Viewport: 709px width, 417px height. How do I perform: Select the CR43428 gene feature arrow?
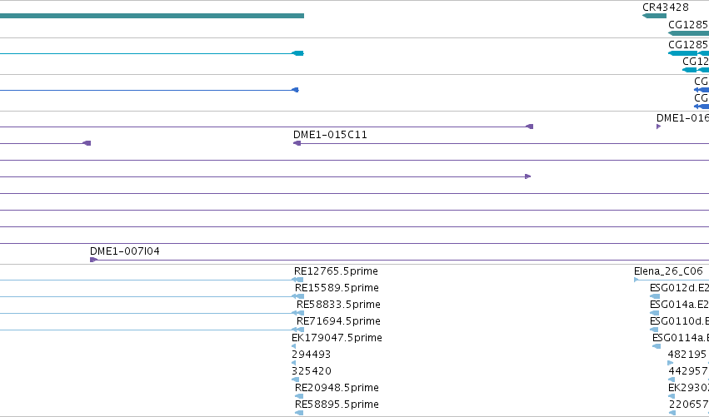click(x=654, y=16)
